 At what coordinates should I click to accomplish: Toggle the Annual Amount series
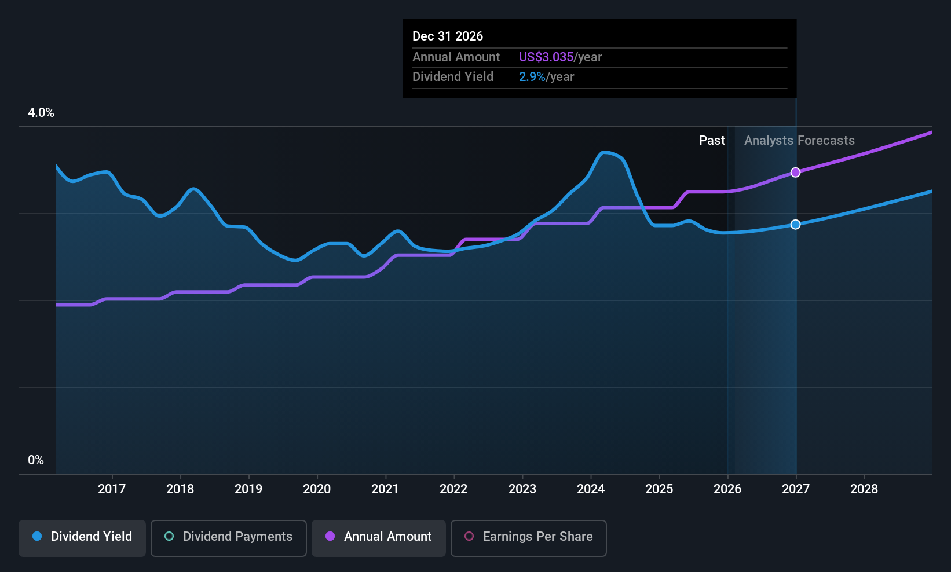(x=379, y=538)
